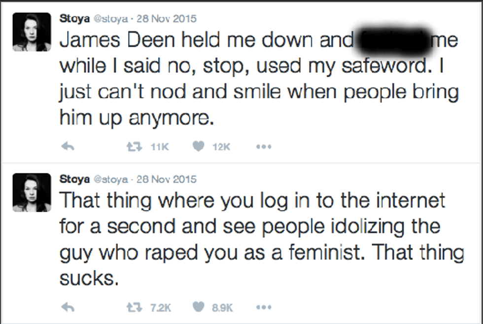Click Stoya's name on the second tweet
Screen dimensions: 483x324
74,179
